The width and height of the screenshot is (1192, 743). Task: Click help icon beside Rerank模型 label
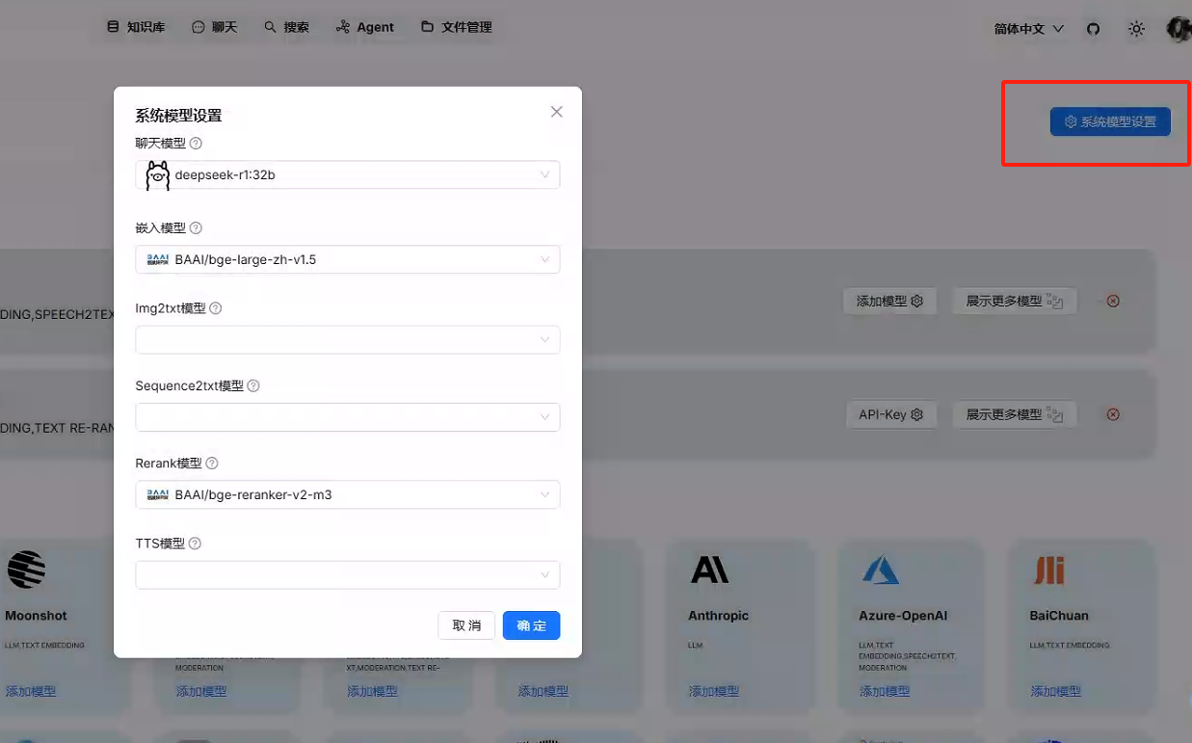[212, 464]
